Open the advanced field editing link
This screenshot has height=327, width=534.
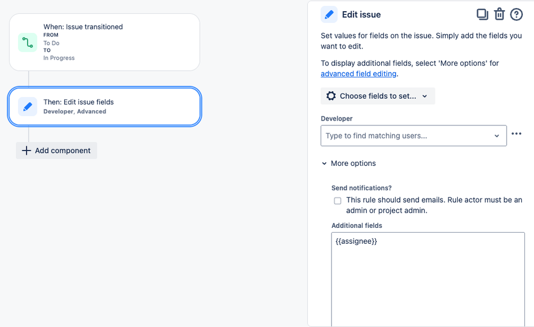pos(359,74)
